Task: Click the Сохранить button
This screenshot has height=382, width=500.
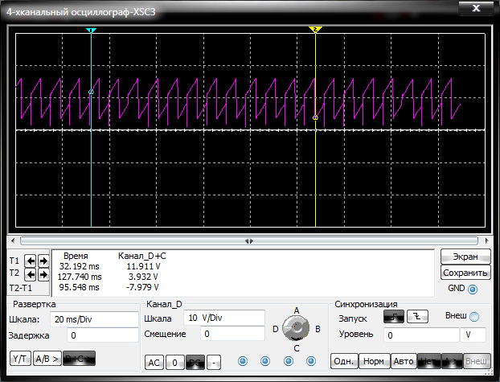Action: tap(465, 273)
